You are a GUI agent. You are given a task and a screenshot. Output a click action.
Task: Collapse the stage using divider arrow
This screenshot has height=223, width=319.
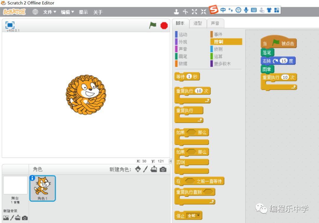(x=170, y=161)
